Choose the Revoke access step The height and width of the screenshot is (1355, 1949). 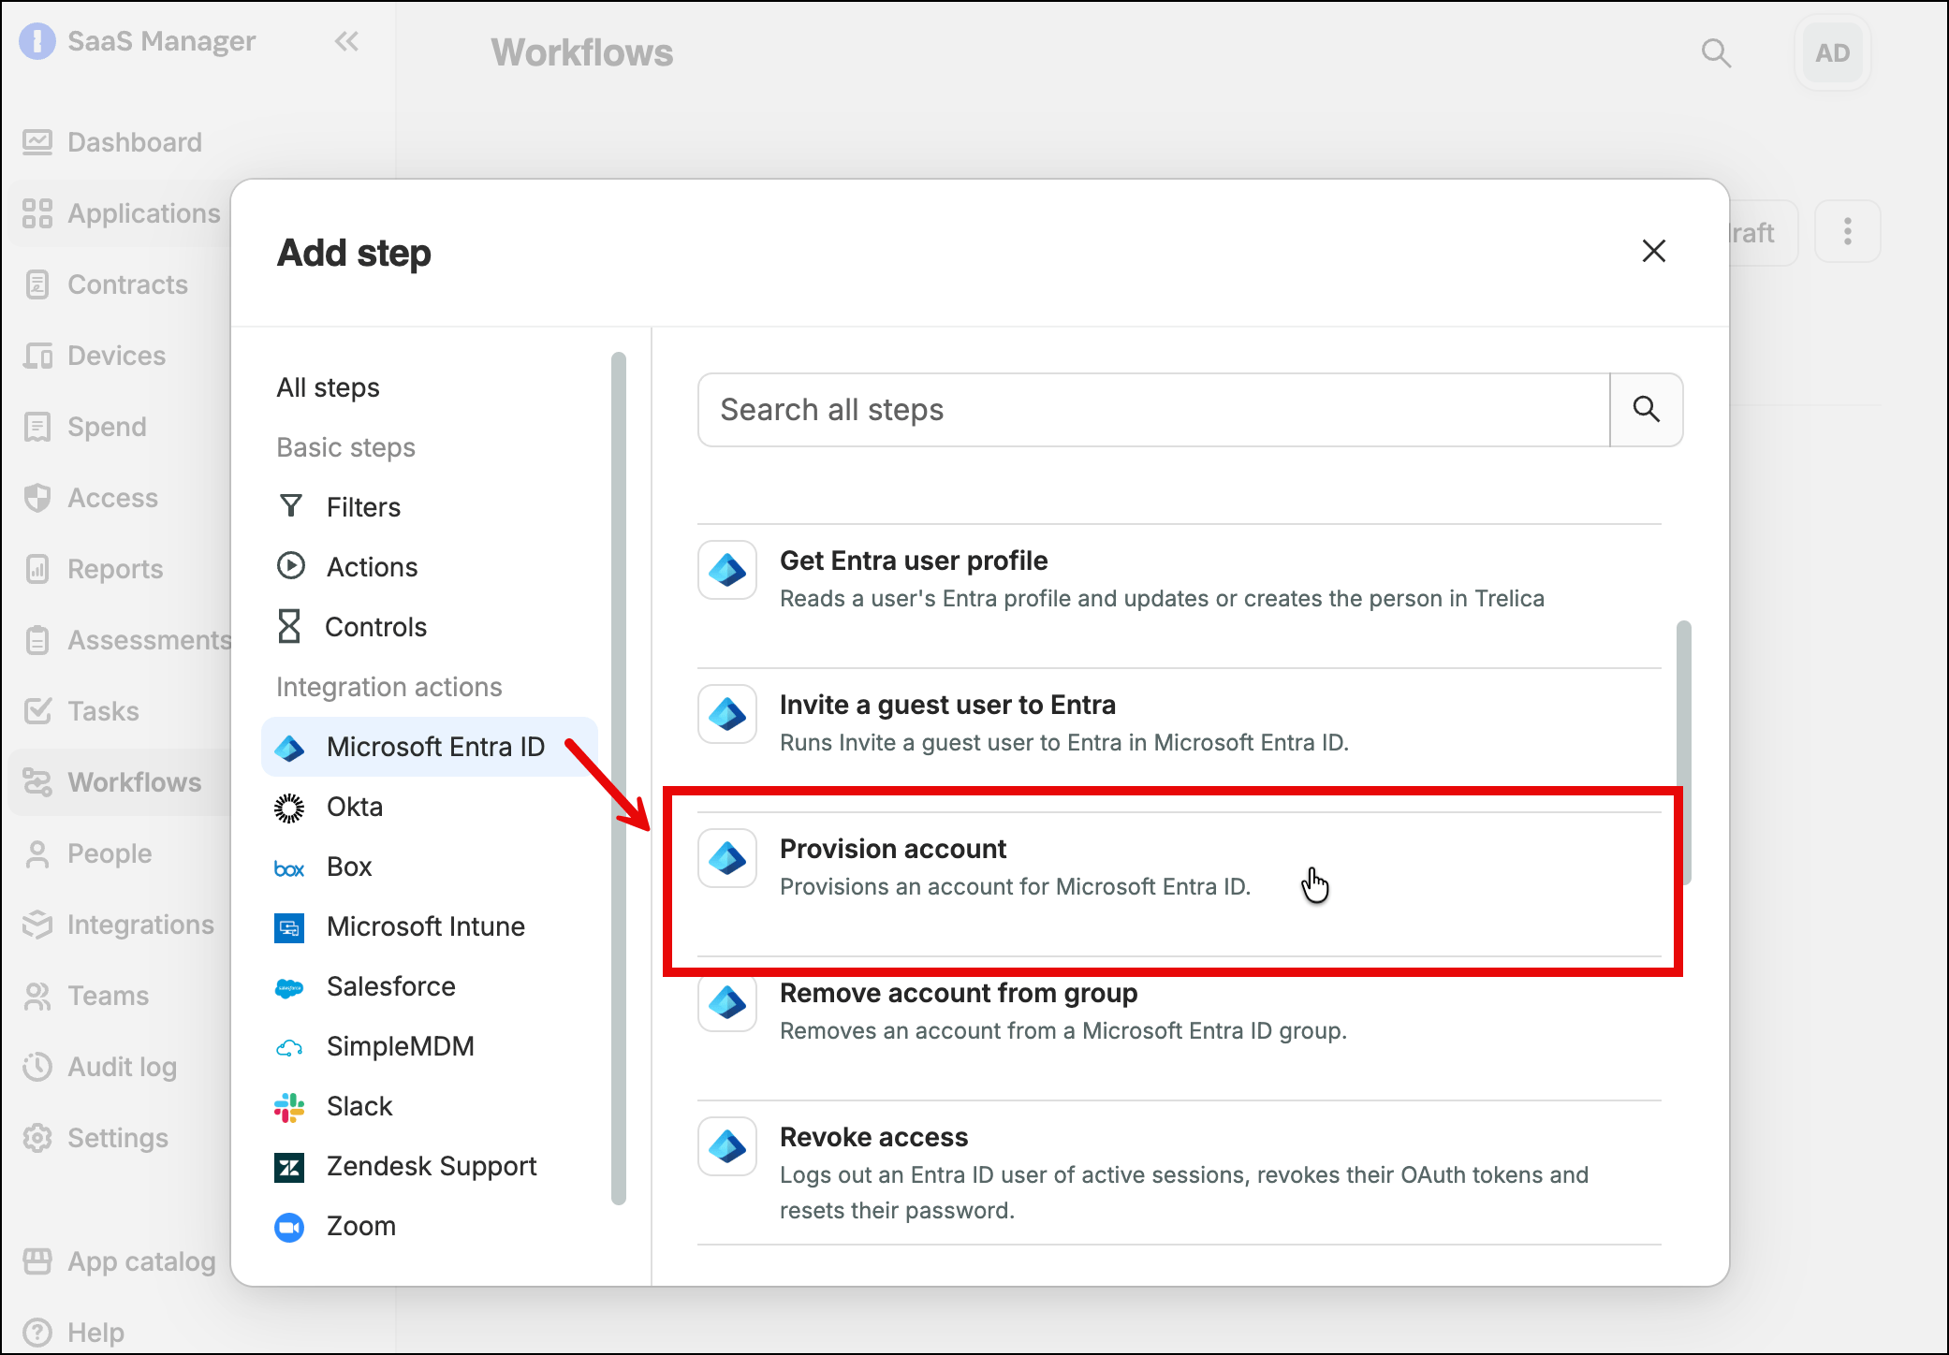pos(1180,1173)
